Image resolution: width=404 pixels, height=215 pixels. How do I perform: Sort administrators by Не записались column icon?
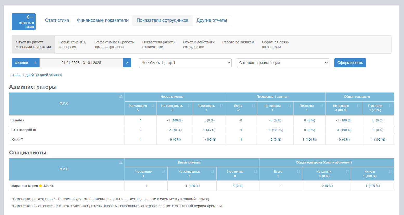189,106
